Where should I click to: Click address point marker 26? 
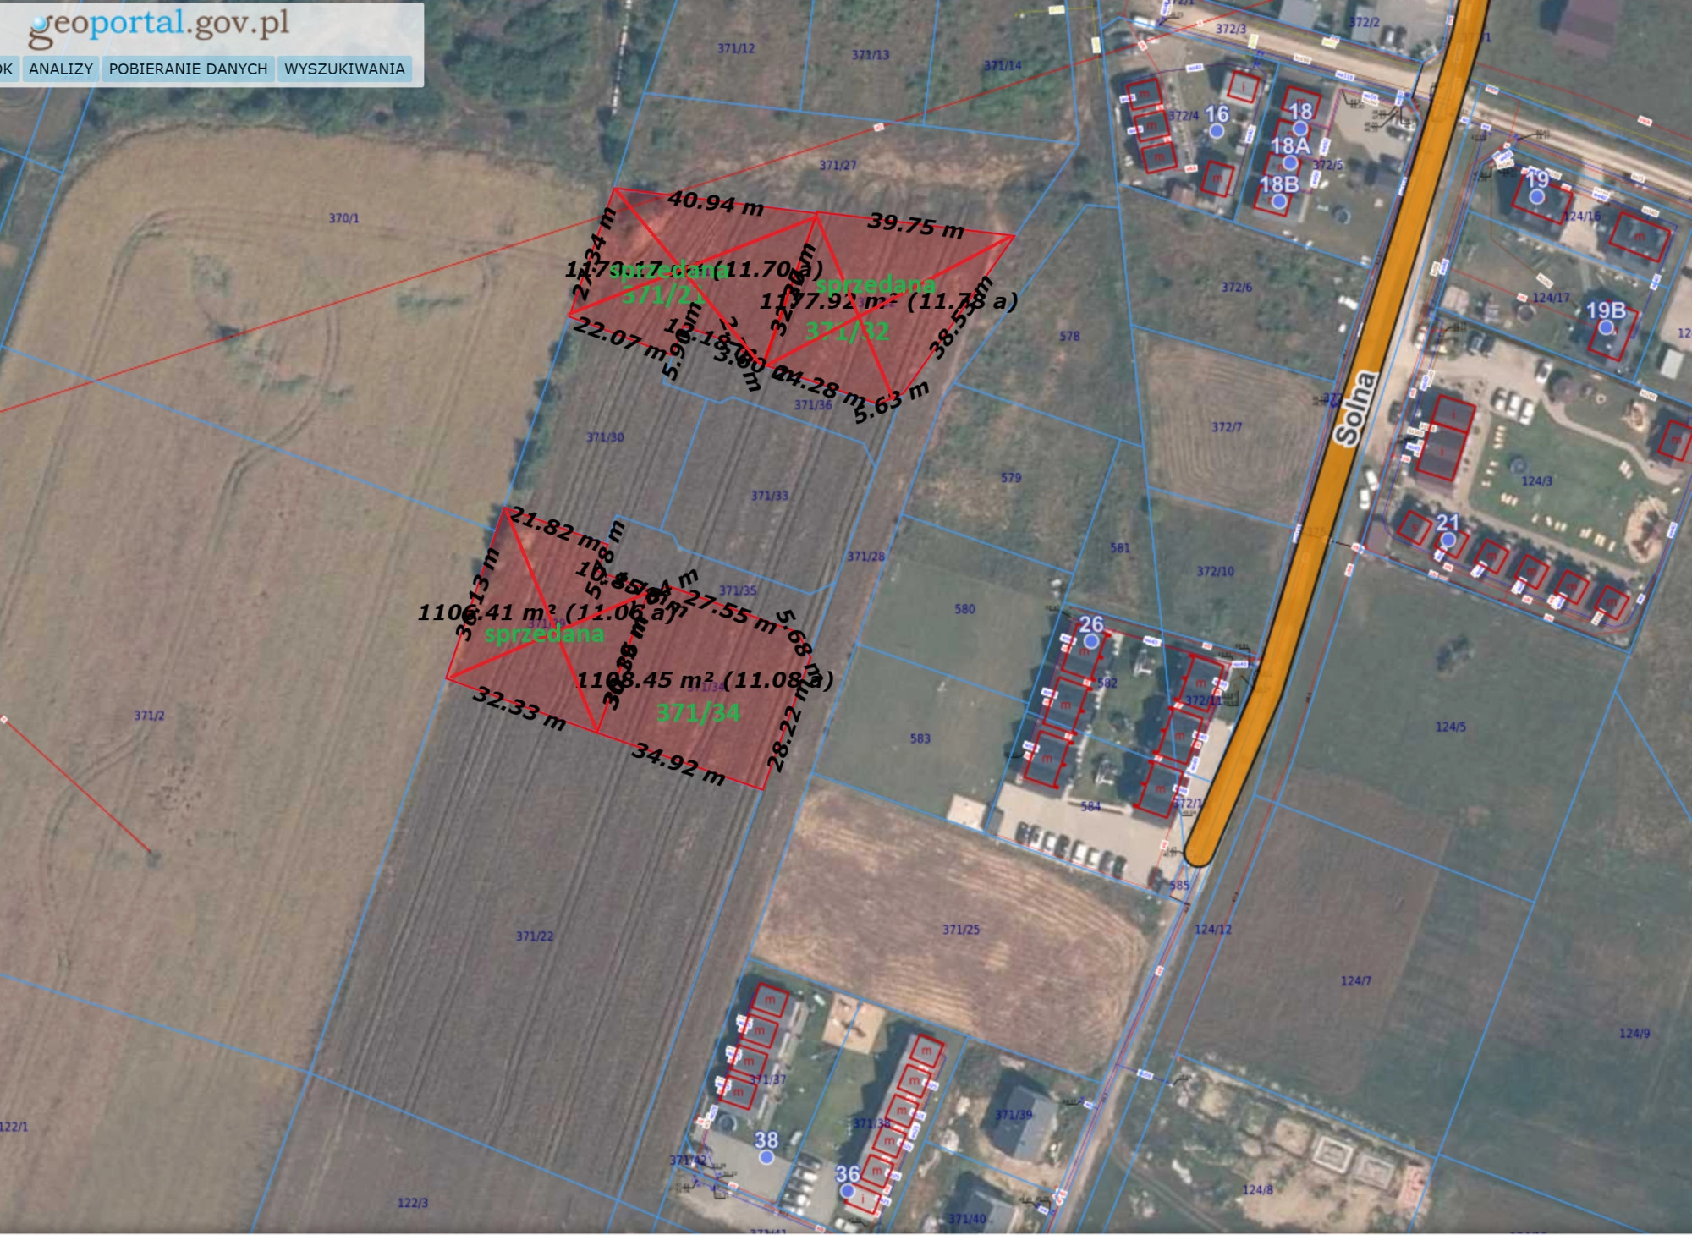click(1091, 641)
